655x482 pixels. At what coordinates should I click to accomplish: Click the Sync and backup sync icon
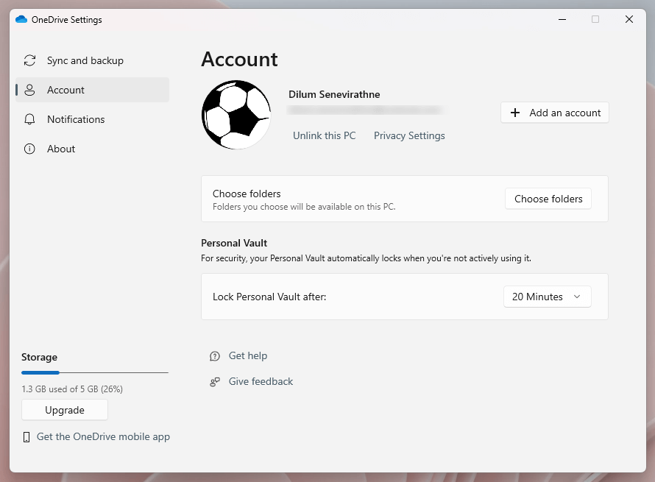pos(29,60)
